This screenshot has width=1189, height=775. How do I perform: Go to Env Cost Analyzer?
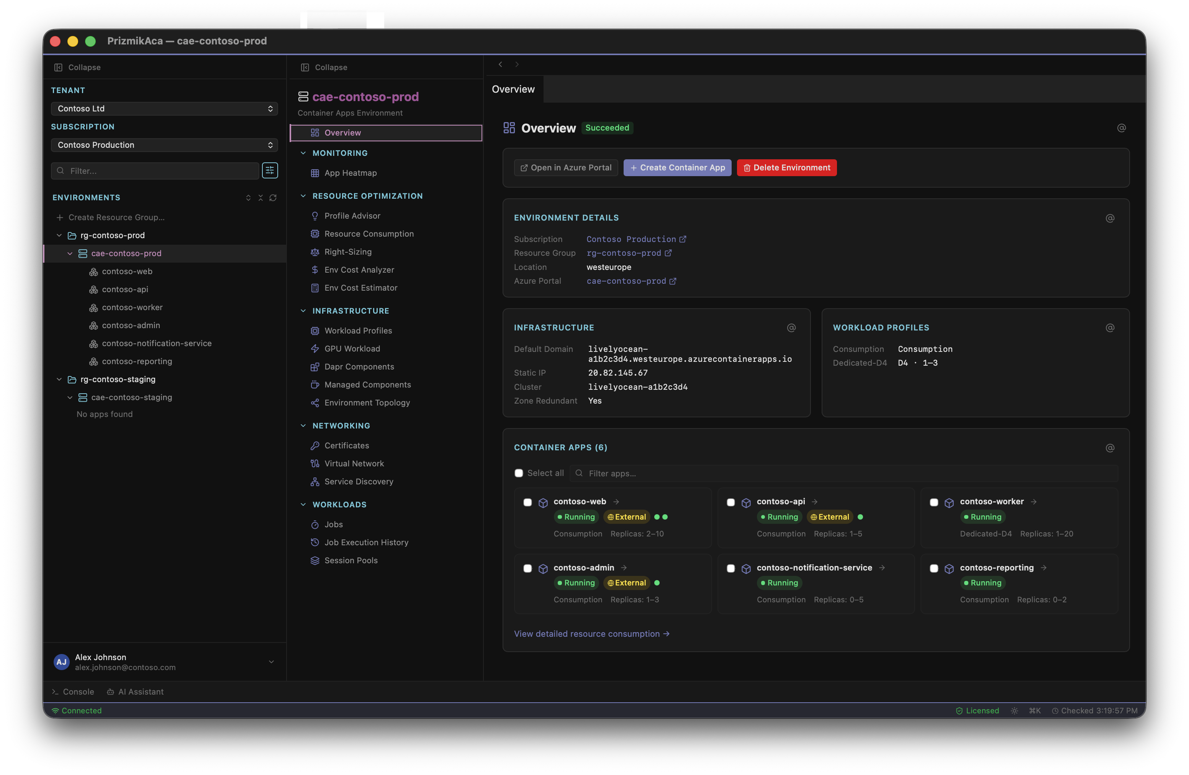point(359,270)
